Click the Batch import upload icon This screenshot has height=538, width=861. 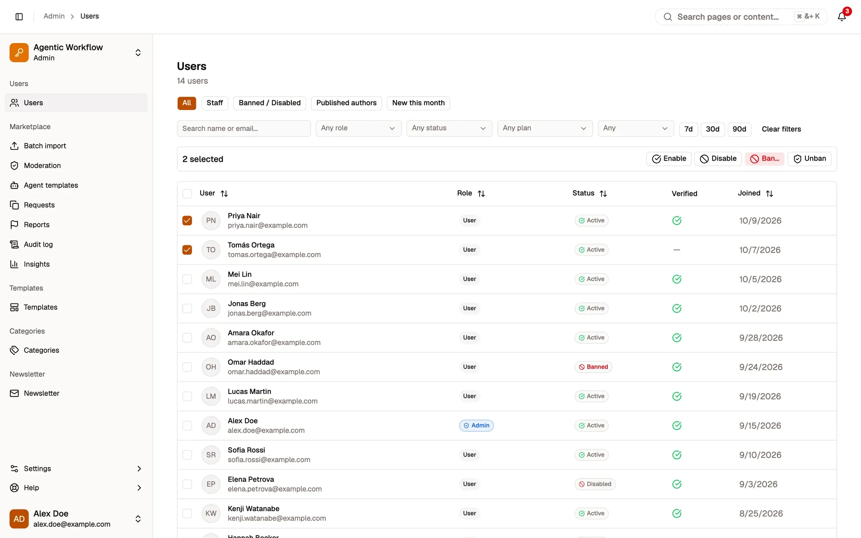pos(14,146)
